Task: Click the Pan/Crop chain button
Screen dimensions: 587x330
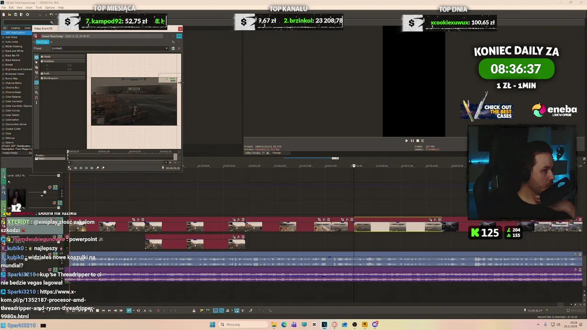Action: [x=42, y=42]
